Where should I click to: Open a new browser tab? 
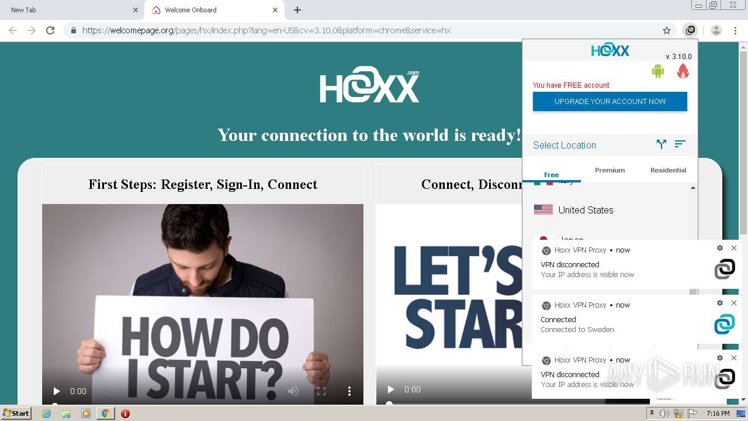297,10
